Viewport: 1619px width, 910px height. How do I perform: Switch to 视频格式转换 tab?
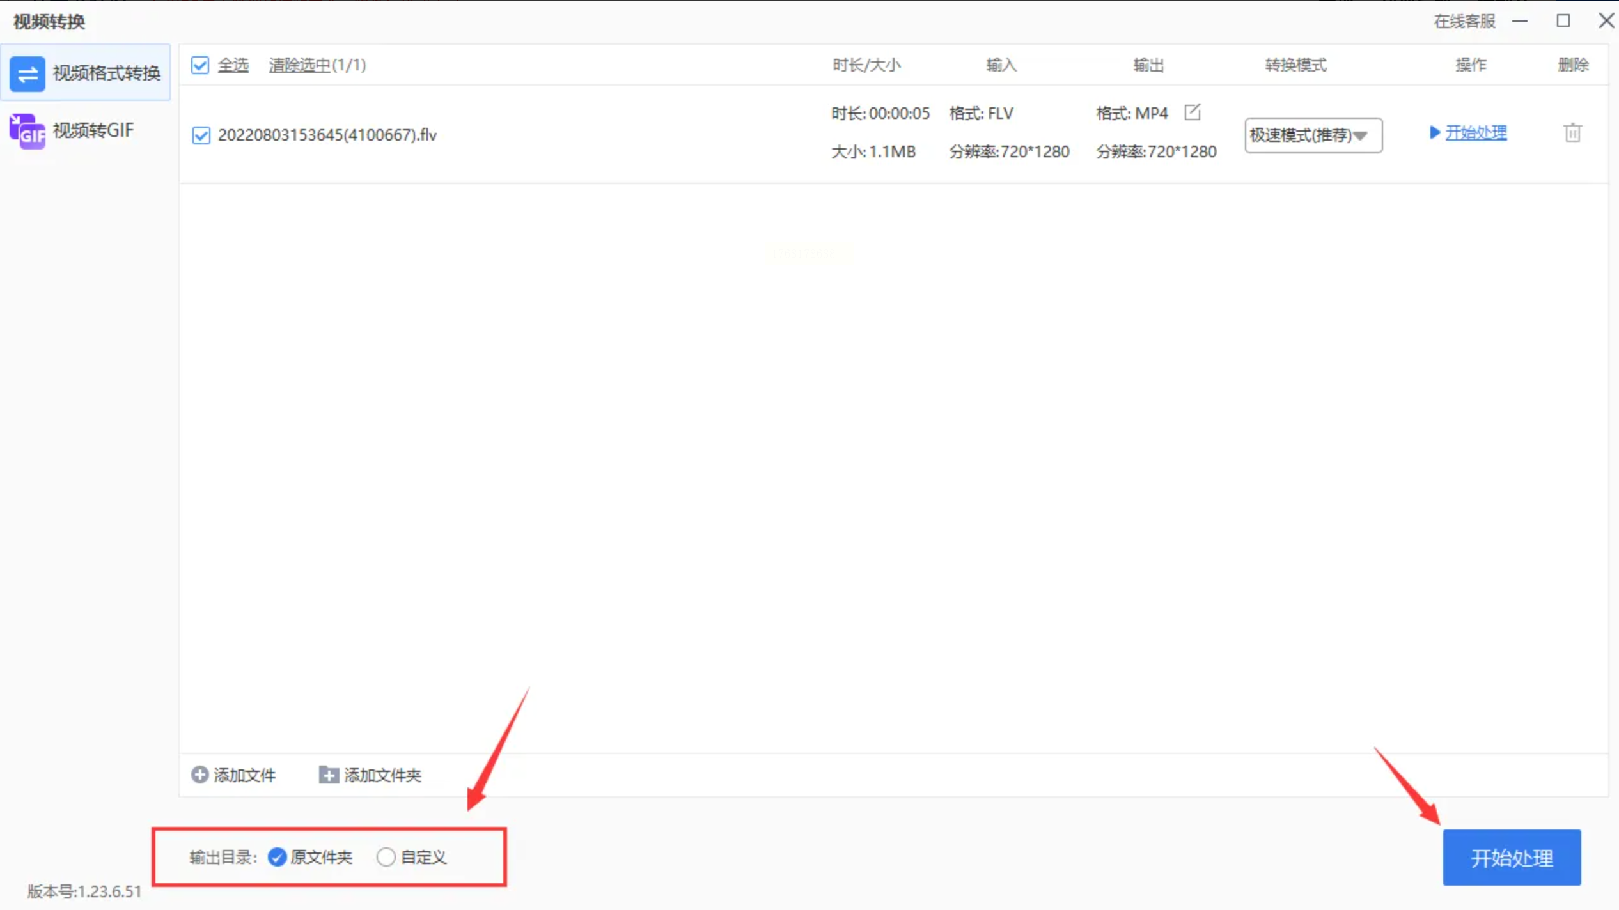point(106,73)
